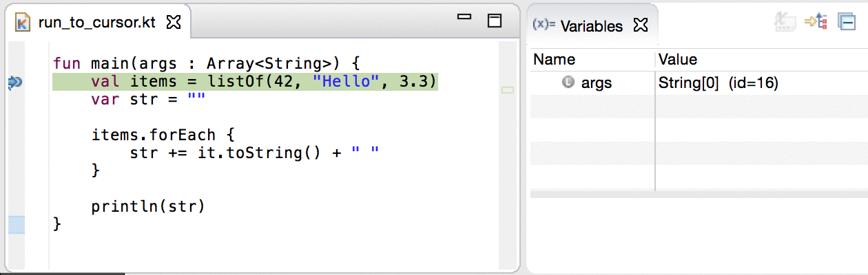Close the Variables view

tap(640, 26)
